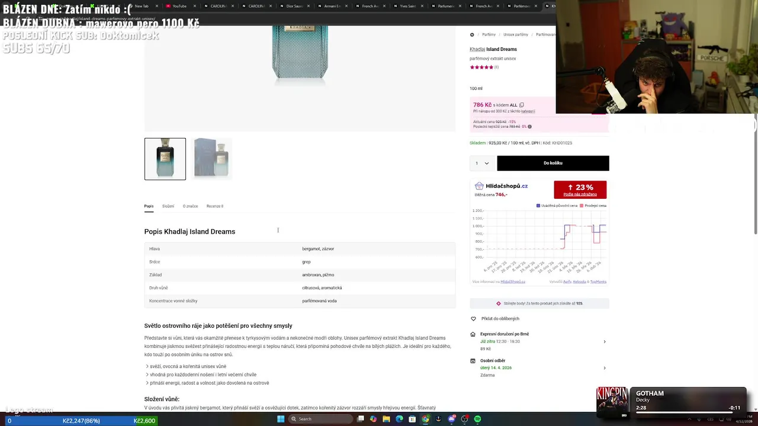This screenshot has height=426, width=758.
Task: Open Microsoft Store from taskbar
Action: pyautogui.click(x=412, y=419)
